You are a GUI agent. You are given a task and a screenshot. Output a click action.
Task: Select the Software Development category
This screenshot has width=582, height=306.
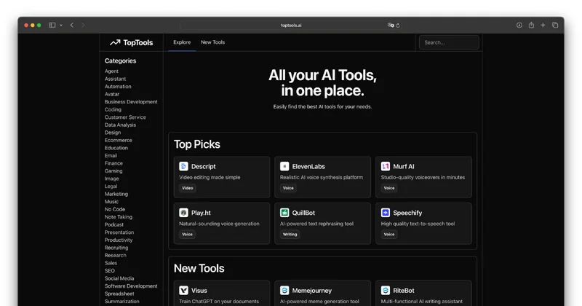[x=131, y=286]
